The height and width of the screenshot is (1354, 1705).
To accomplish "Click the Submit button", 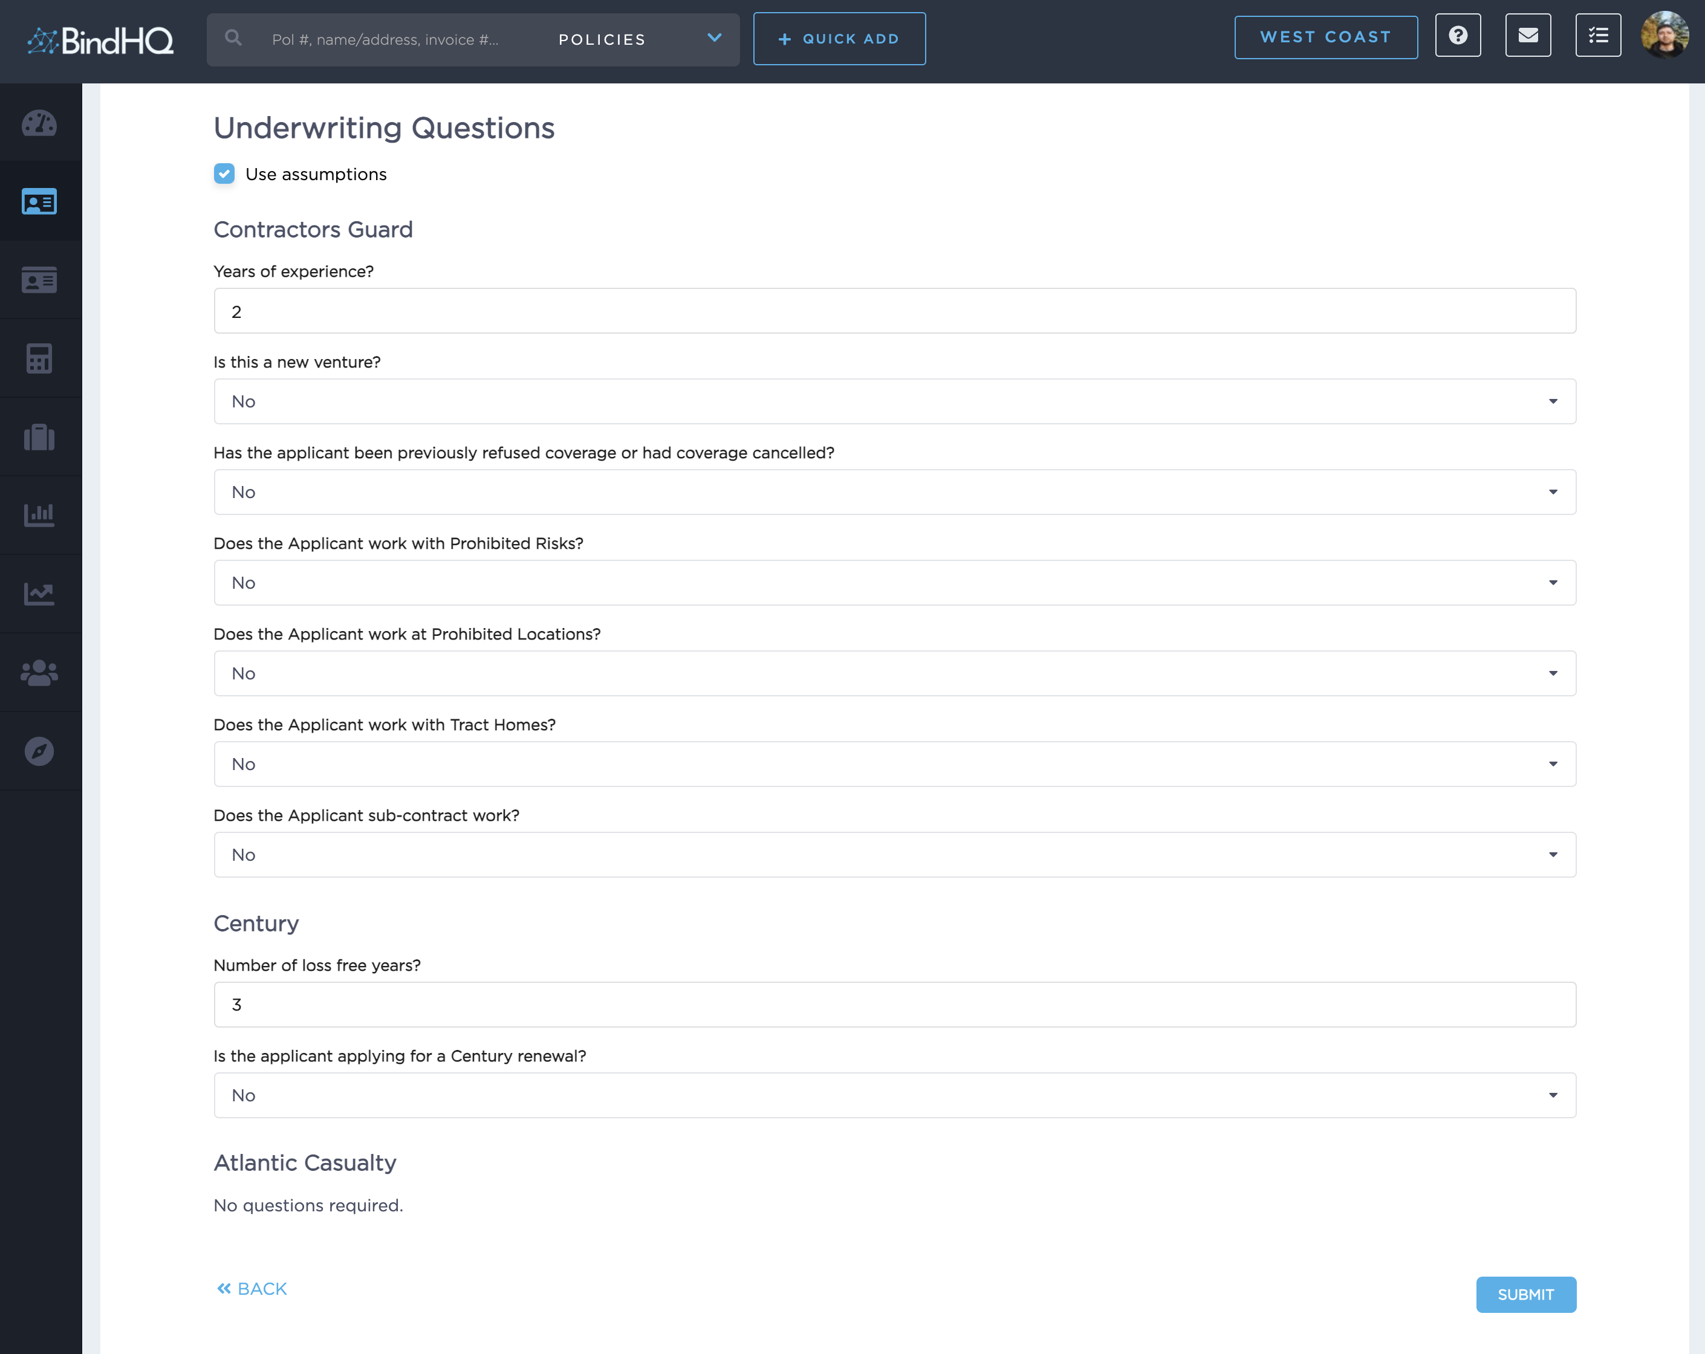I will click(x=1525, y=1295).
